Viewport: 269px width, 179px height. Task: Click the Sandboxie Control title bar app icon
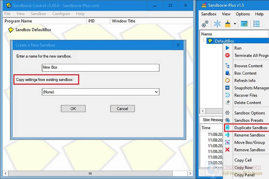click(x=9, y=6)
